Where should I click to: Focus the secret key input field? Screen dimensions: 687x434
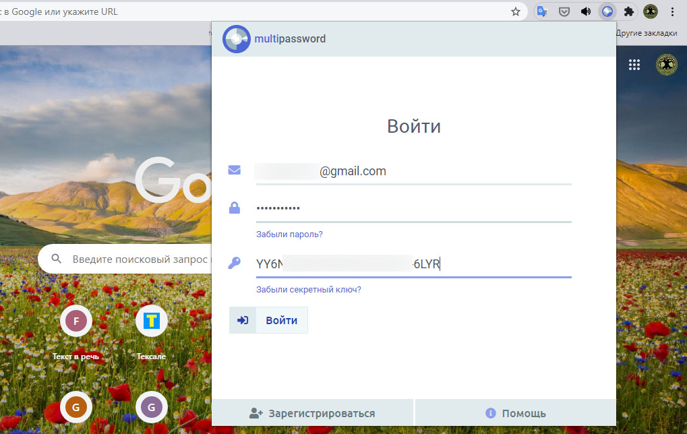point(413,264)
